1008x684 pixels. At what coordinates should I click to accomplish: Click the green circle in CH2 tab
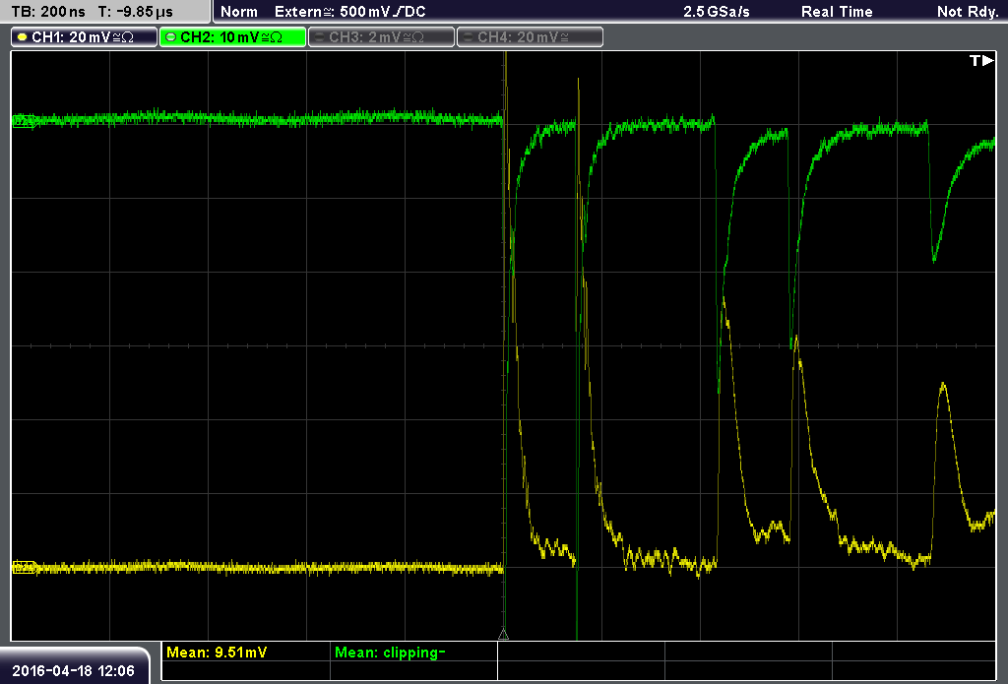[x=171, y=37]
